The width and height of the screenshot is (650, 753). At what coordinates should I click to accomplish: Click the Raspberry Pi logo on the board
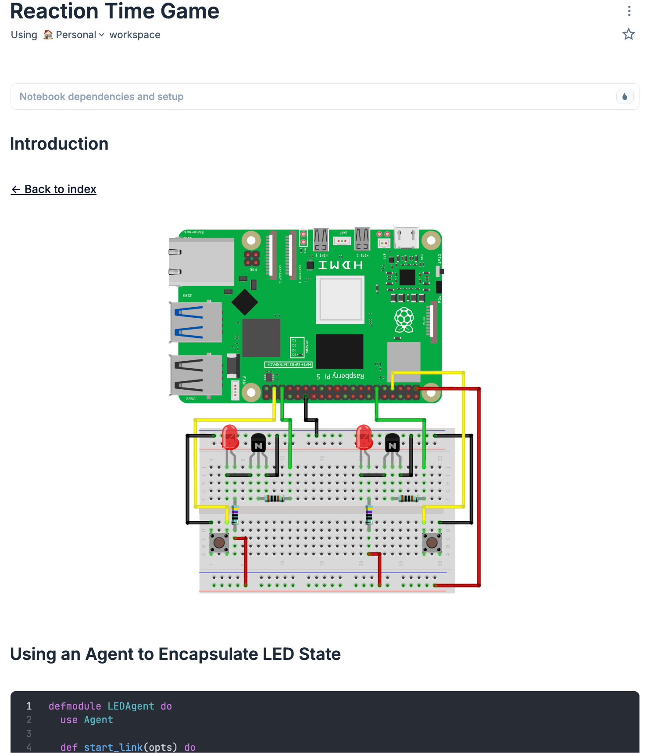point(404,319)
